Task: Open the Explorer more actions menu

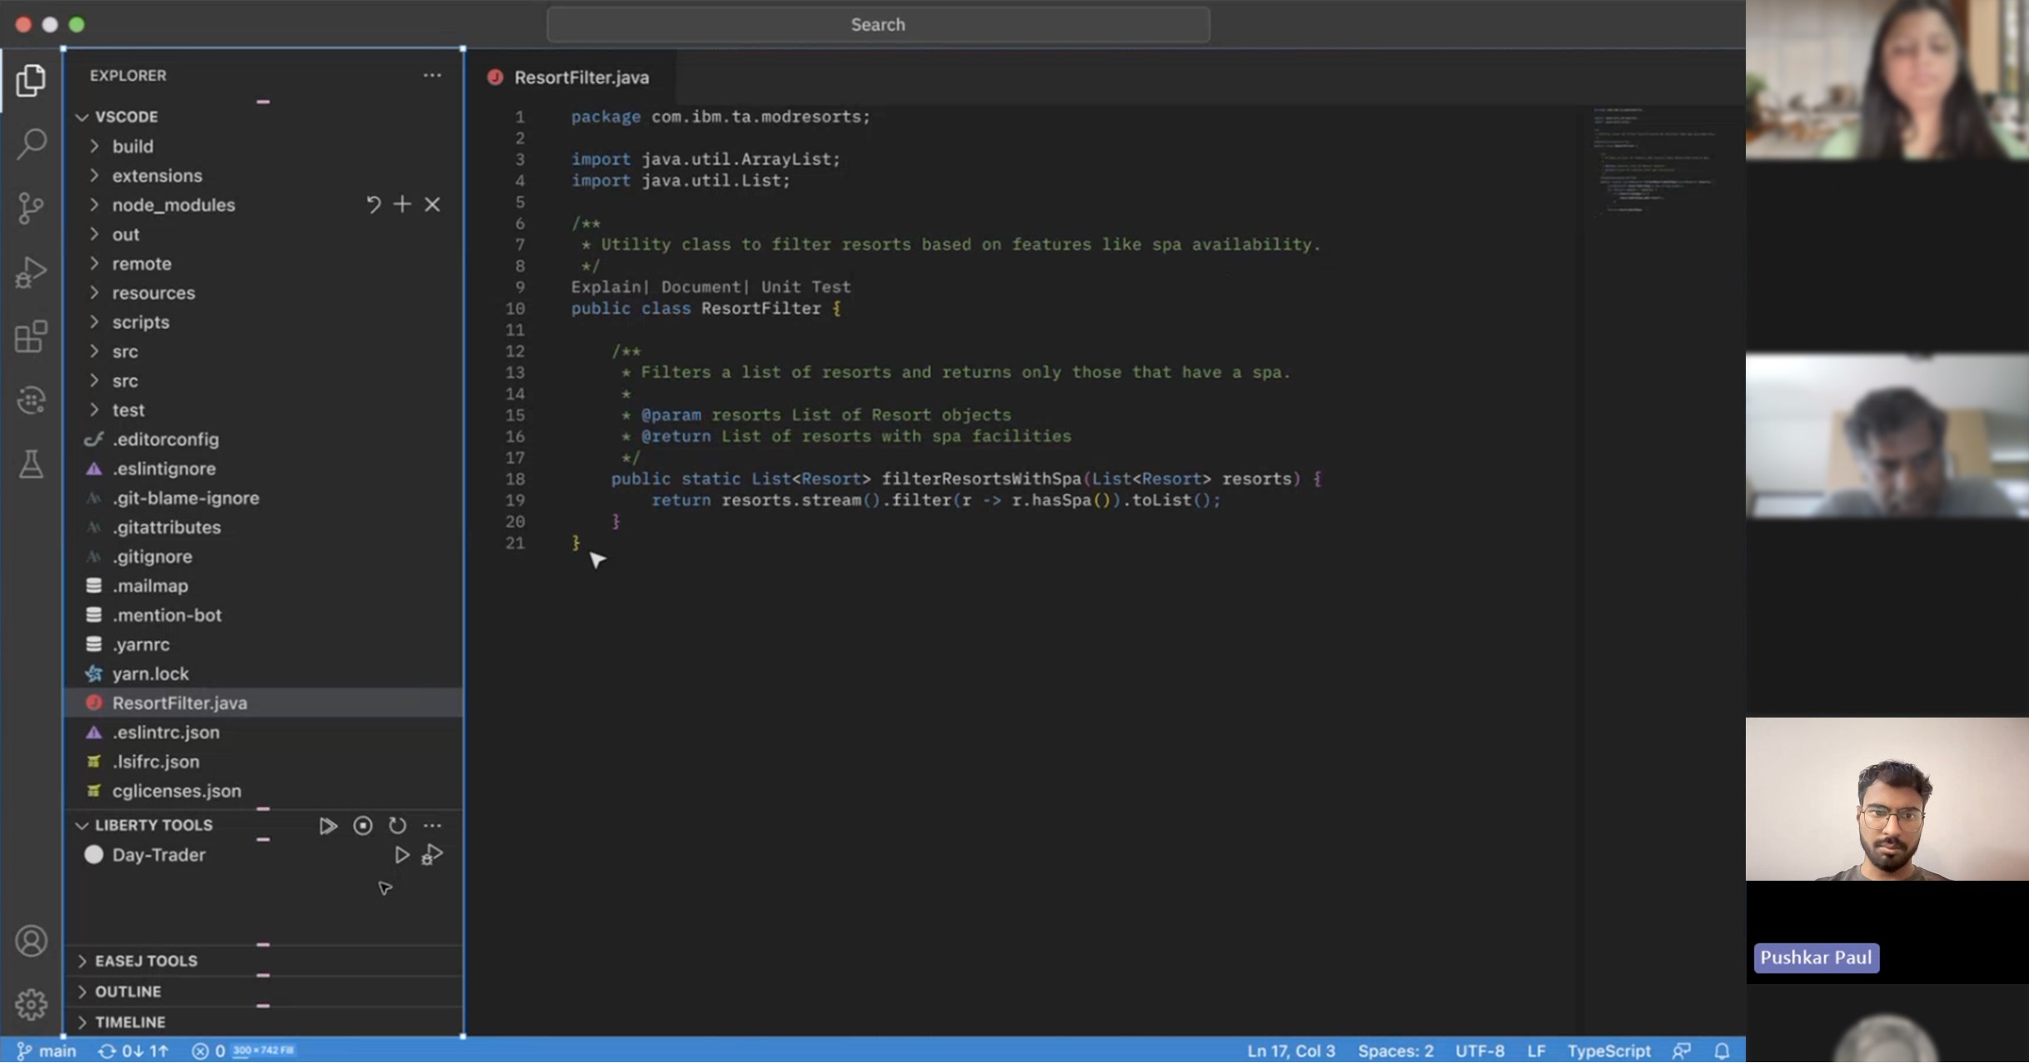Action: [431, 75]
